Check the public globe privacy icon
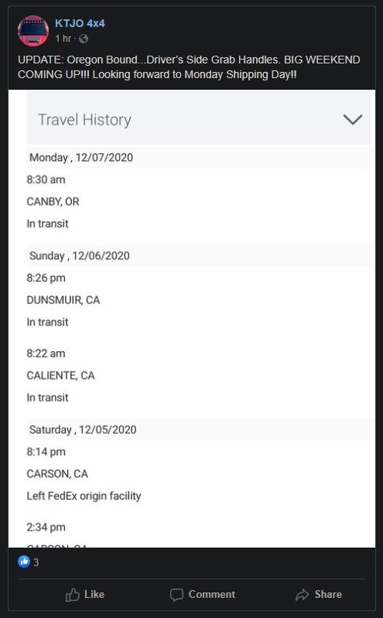Screen dimensions: 383x618 pos(84,39)
